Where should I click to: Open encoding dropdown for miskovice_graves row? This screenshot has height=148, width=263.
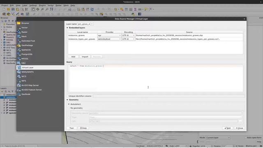(128, 35)
